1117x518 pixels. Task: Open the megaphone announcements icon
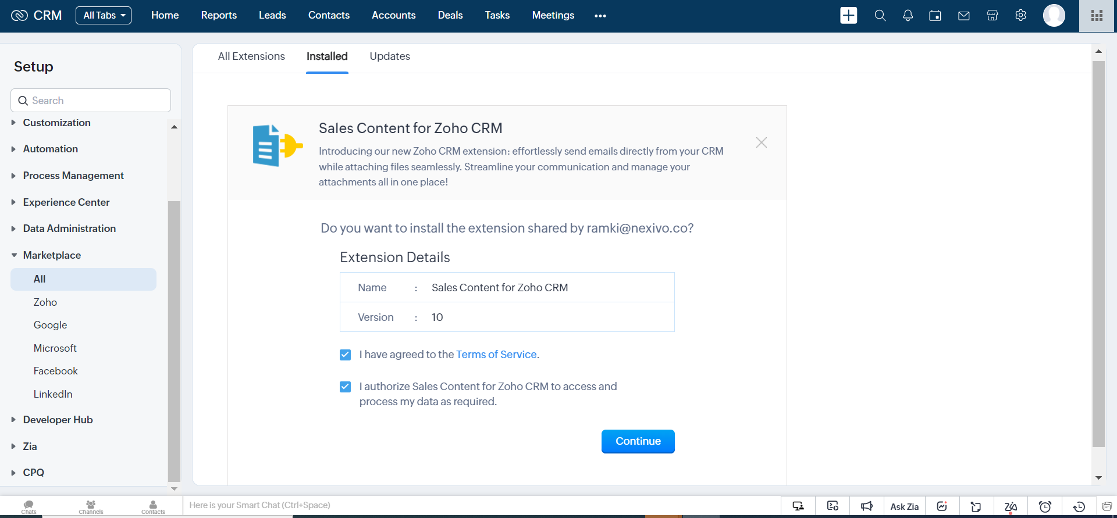pyautogui.click(x=867, y=506)
